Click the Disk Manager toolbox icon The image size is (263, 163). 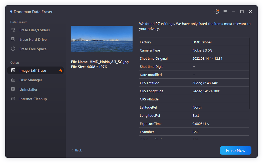pos(13,80)
